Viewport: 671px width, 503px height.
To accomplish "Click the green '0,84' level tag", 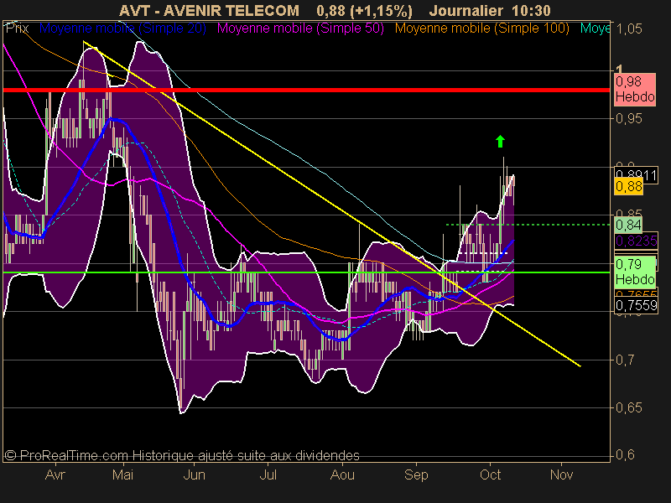I will pyautogui.click(x=628, y=225).
